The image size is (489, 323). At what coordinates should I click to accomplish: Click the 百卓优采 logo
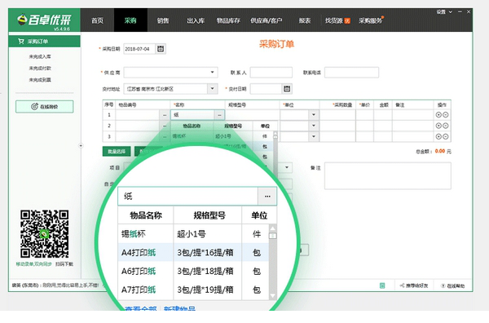pos(44,20)
